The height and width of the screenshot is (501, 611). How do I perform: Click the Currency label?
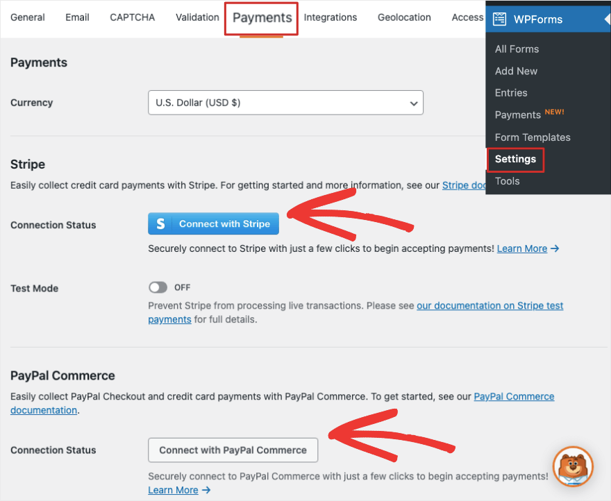pos(31,103)
